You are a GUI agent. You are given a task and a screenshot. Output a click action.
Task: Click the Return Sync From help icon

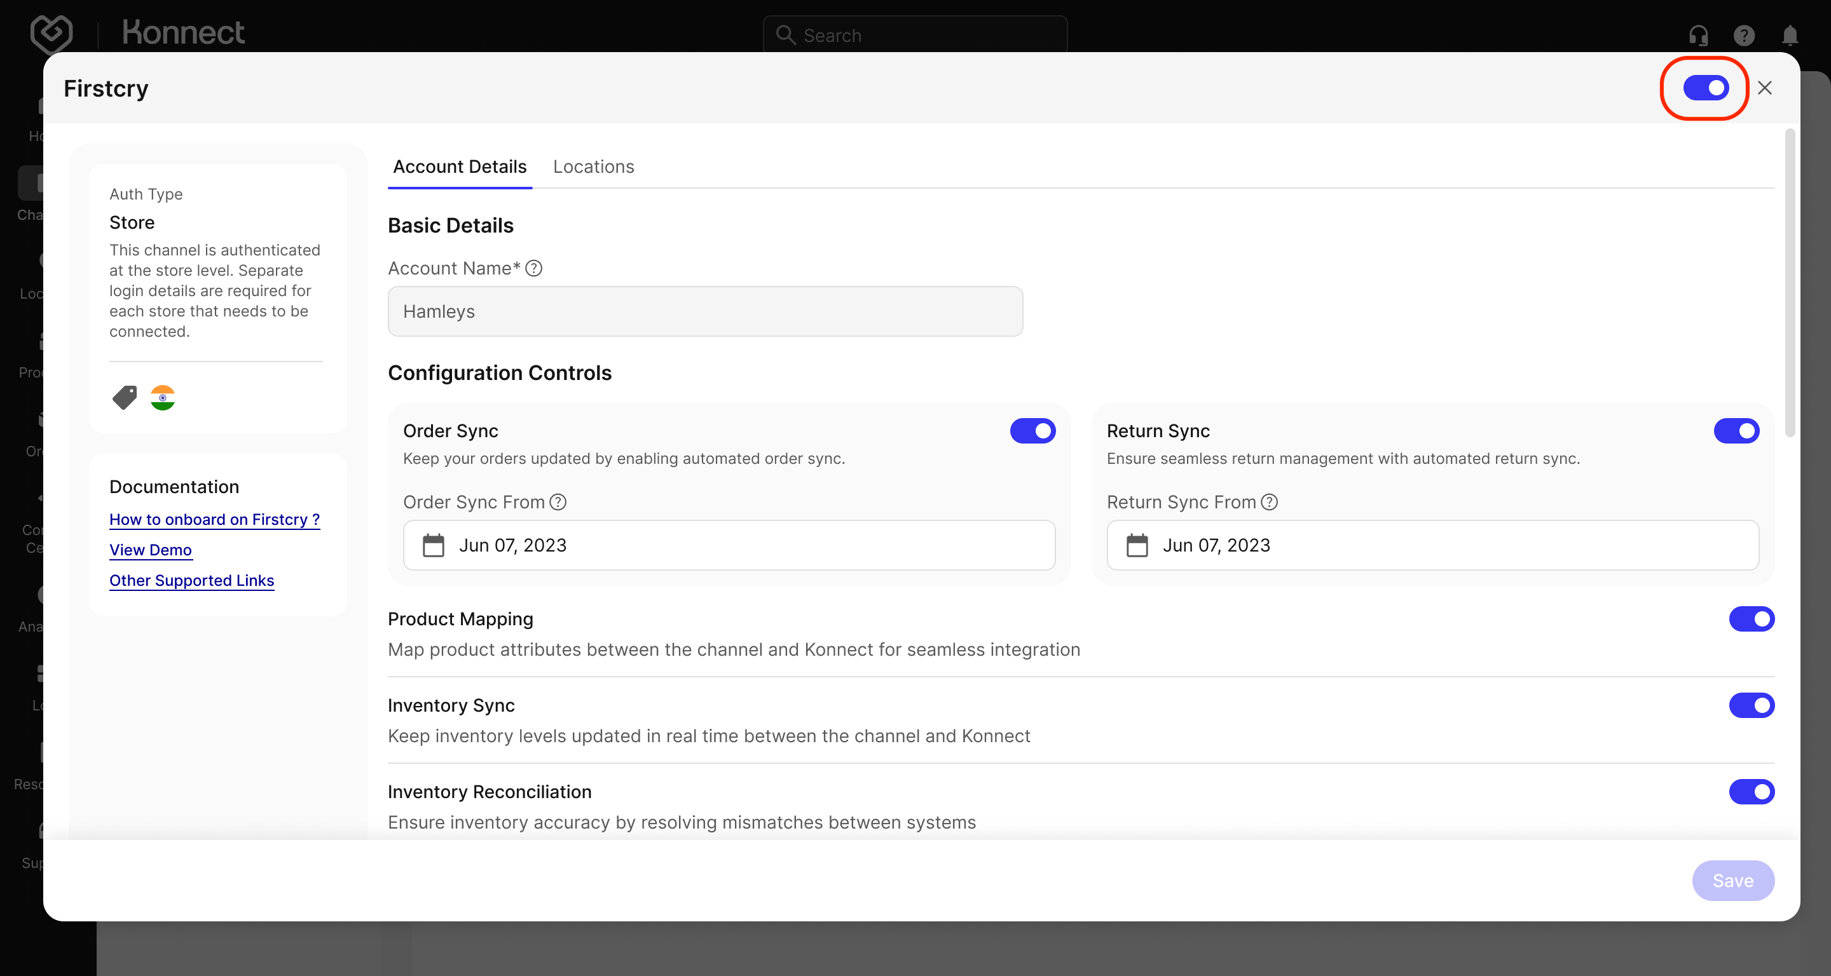[1270, 502]
